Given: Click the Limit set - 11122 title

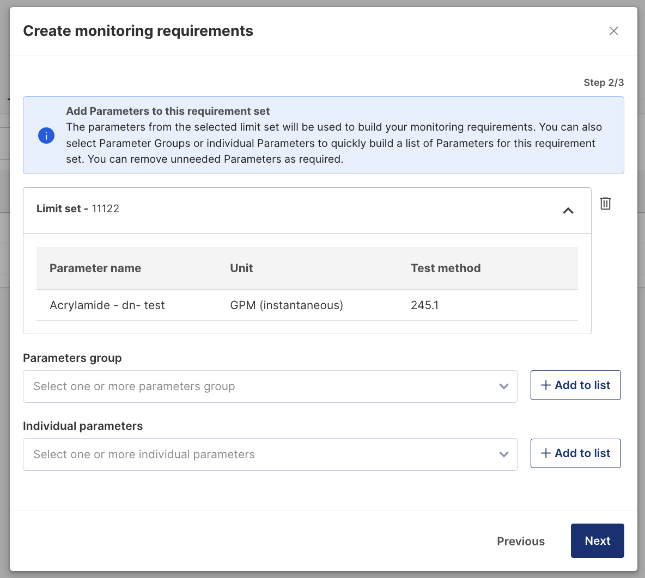Looking at the screenshot, I should [78, 208].
